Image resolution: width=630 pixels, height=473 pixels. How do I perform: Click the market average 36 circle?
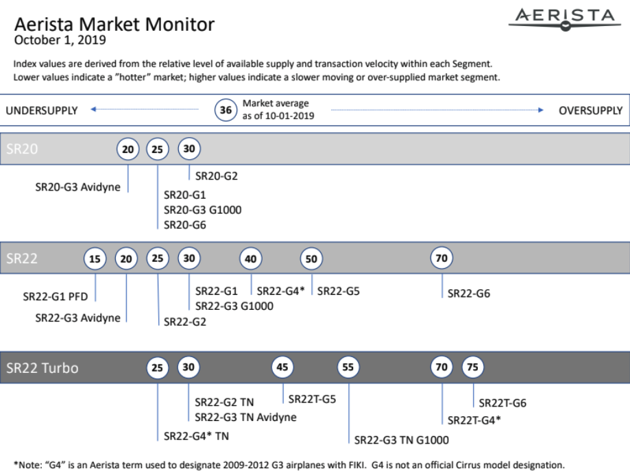[x=226, y=110]
